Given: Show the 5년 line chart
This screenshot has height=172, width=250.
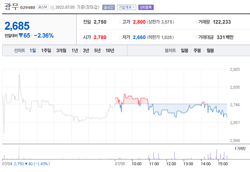Looking at the screenshot, I should point(97,51).
